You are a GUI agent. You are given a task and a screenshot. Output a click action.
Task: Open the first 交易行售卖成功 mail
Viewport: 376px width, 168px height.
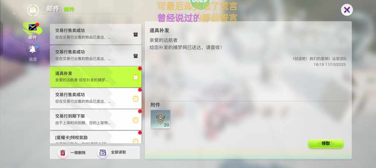click(x=96, y=34)
